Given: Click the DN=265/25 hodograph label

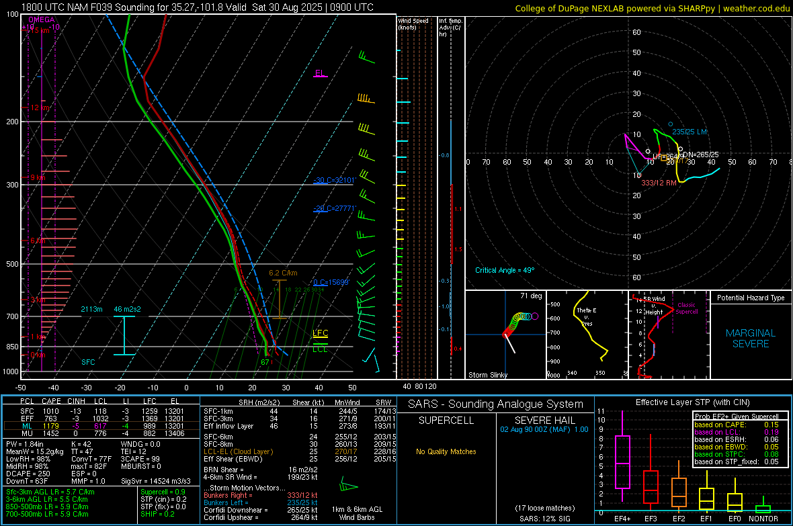Looking at the screenshot, I should pos(700,155).
